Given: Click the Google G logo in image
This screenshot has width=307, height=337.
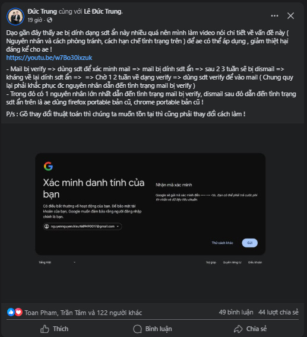Looking at the screenshot, I should 49,166.
